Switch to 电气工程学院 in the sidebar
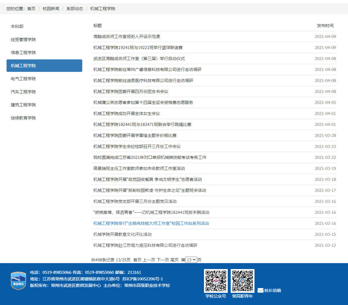This screenshot has width=348, height=305. pyautogui.click(x=23, y=79)
